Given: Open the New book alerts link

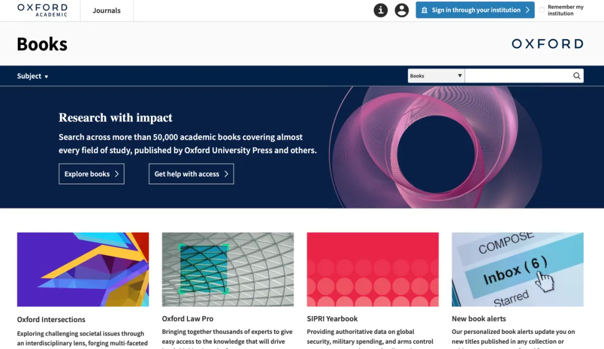Looking at the screenshot, I should pyautogui.click(x=479, y=319).
